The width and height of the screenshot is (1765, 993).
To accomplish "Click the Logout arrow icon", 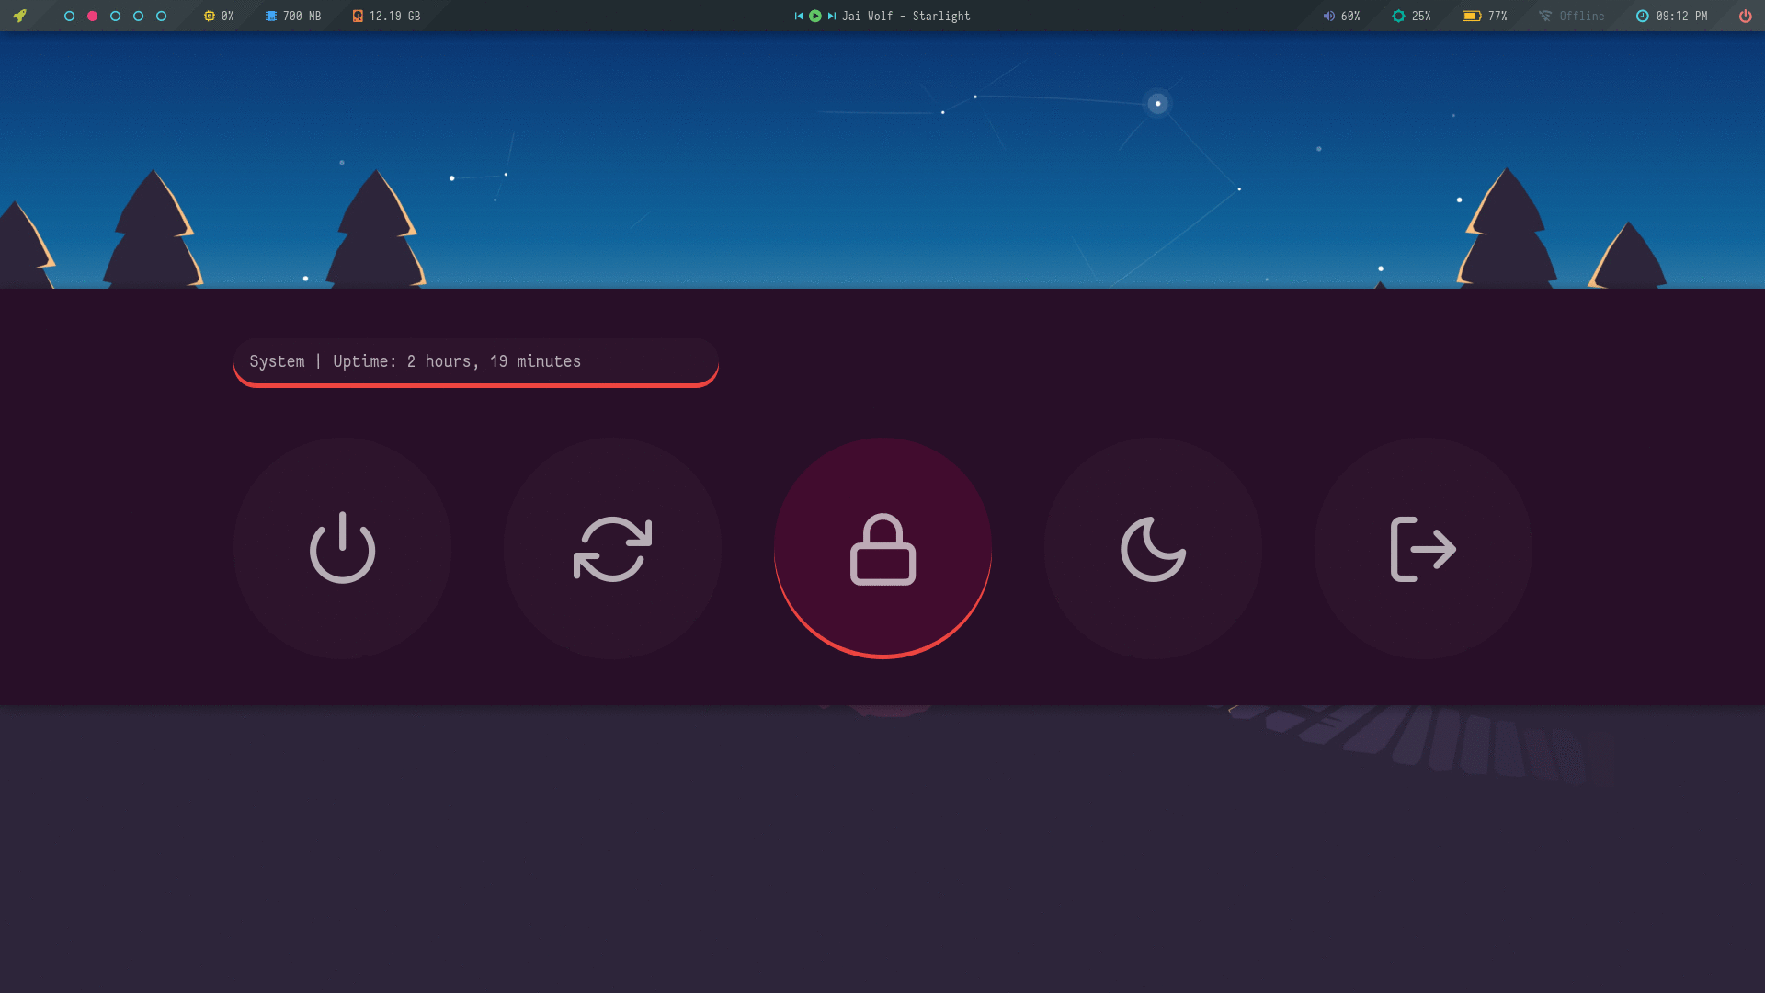I will 1423,548.
